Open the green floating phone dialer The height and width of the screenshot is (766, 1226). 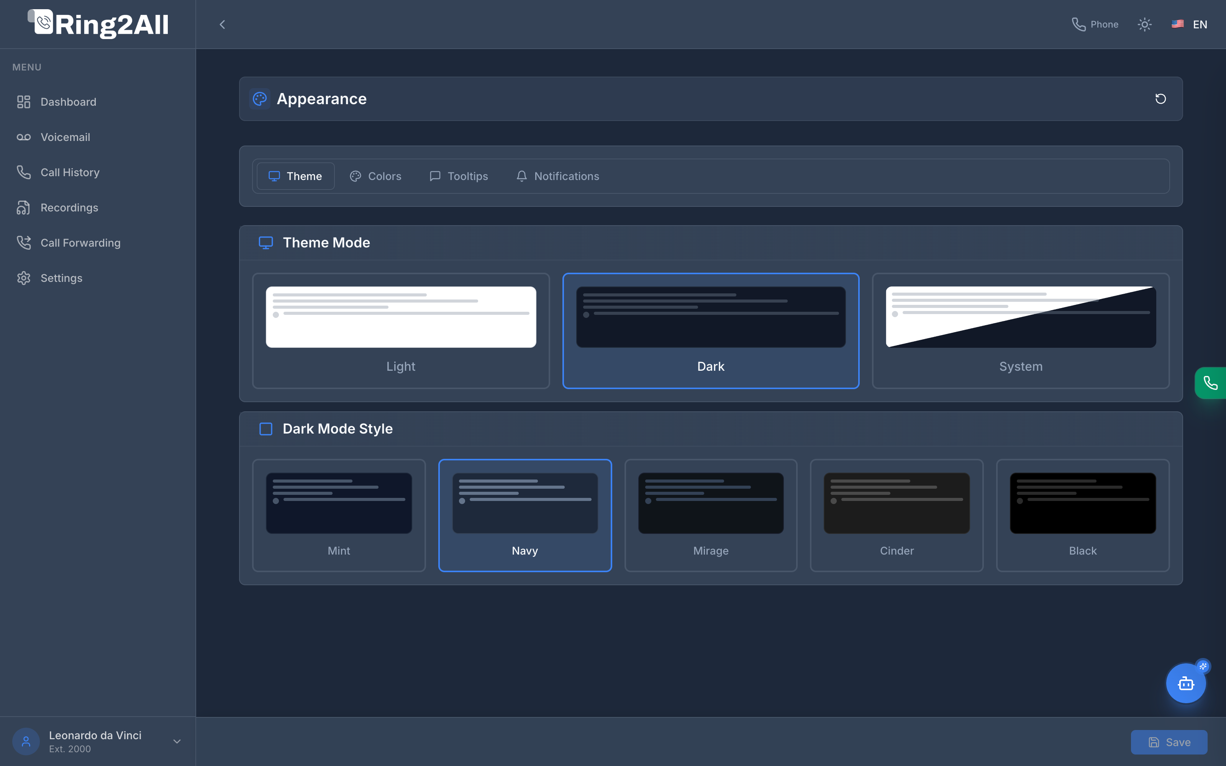click(1210, 383)
